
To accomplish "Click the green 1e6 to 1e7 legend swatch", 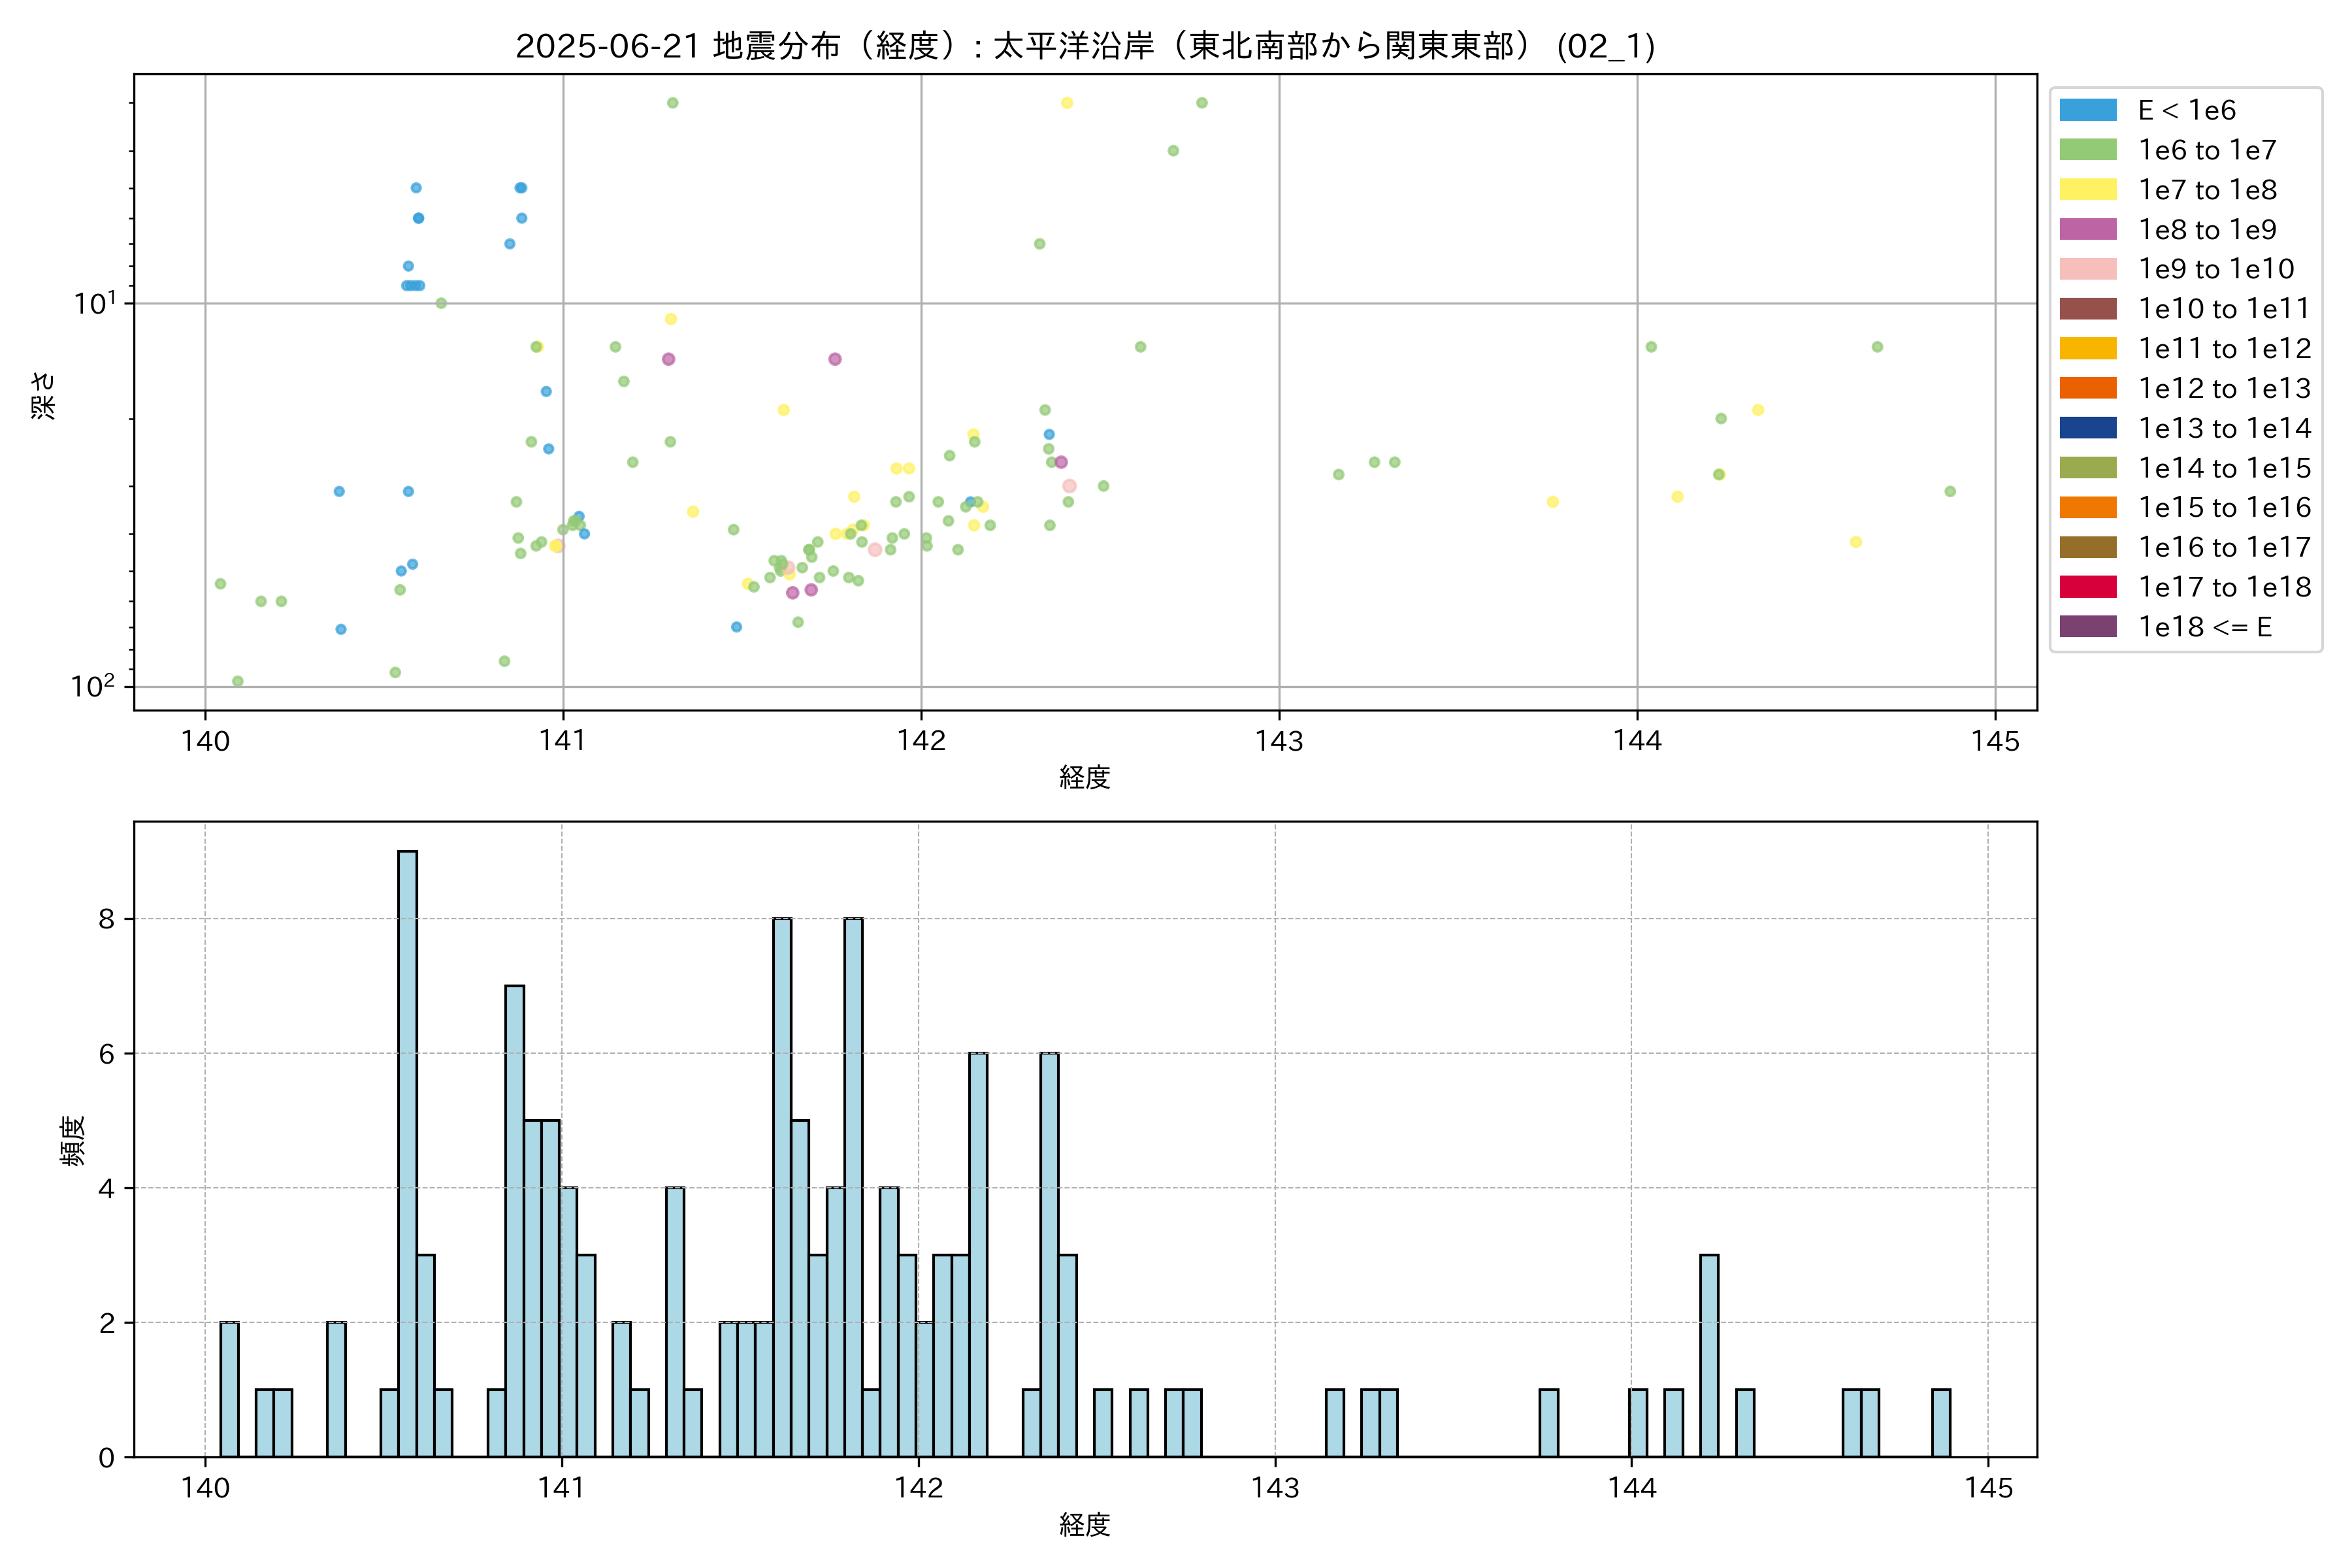I will [x=2087, y=150].
